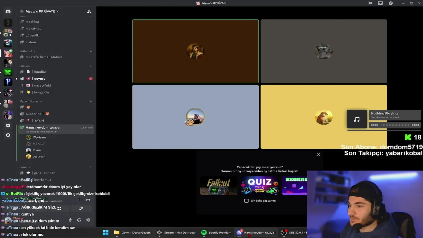Launch the Quiz Planet activity card
Screen dimensions: 423x238
[x=260, y=186]
